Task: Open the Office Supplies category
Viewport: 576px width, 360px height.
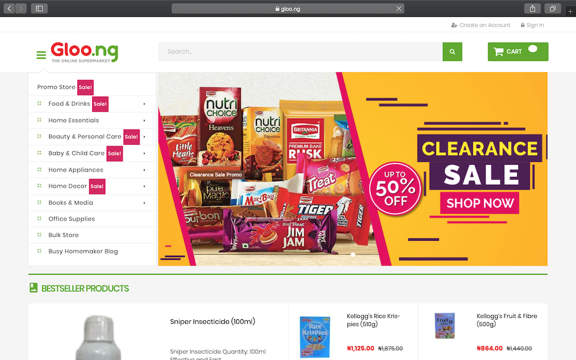Action: 71,219
